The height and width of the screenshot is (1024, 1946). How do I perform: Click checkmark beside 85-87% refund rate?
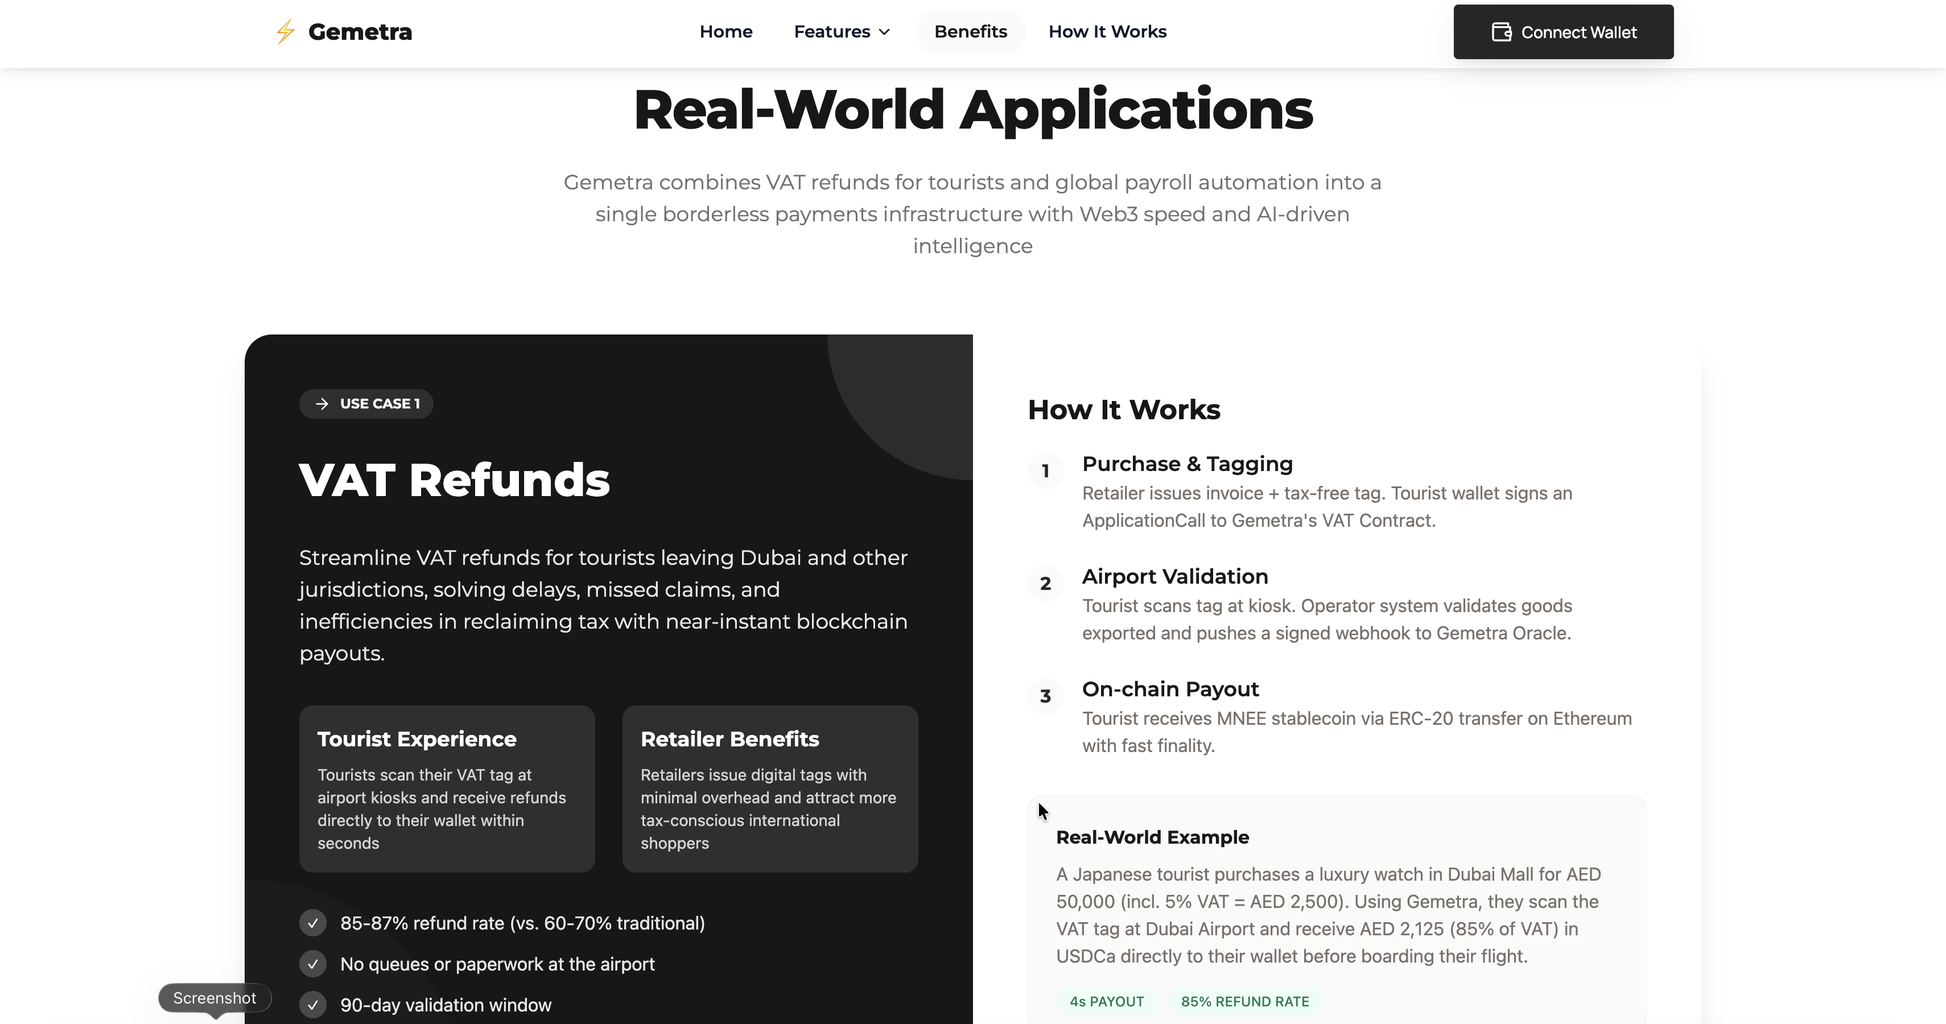pyautogui.click(x=313, y=923)
